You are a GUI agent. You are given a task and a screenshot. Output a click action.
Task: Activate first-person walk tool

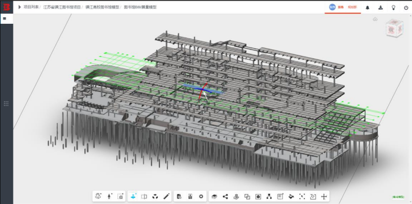[109, 196]
